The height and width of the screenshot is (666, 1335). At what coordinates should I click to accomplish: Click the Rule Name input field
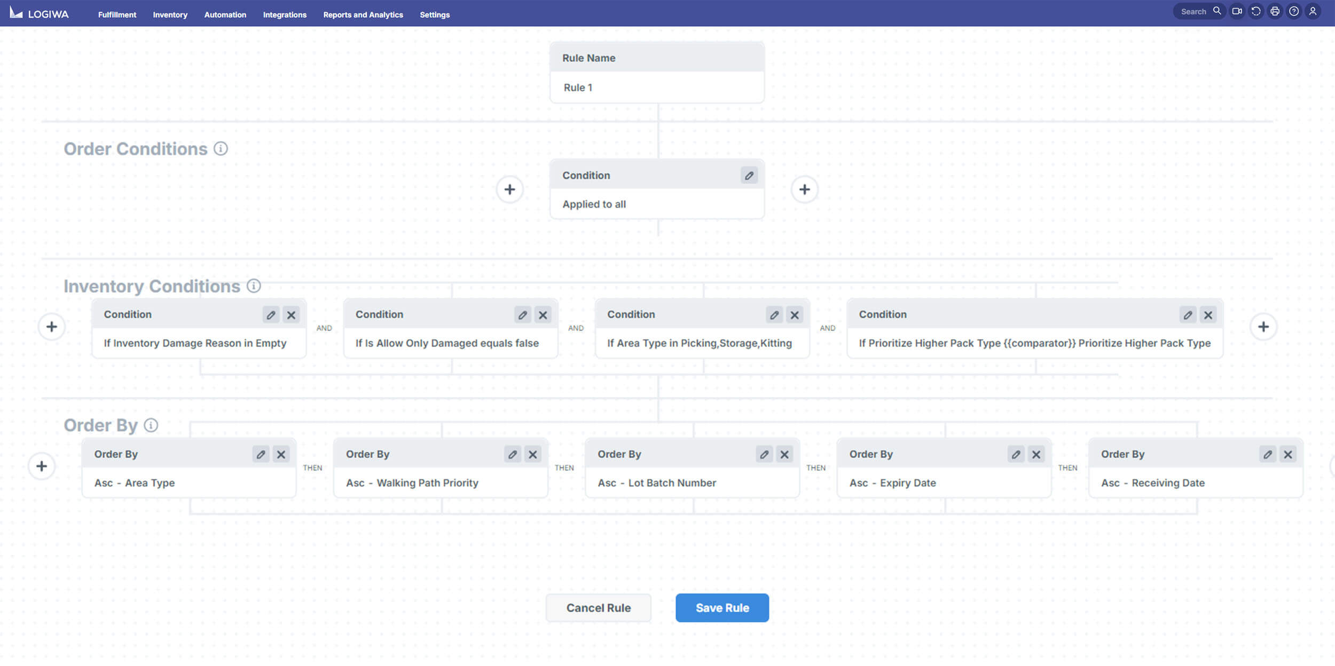point(657,88)
